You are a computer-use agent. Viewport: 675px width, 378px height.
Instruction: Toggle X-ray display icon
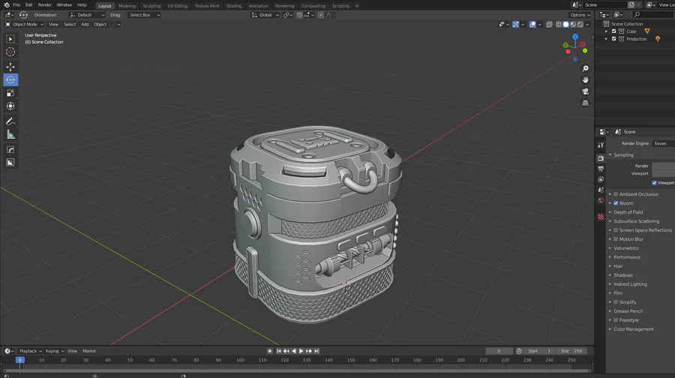click(x=549, y=25)
